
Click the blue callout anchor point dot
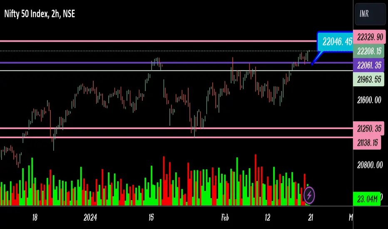312,64
